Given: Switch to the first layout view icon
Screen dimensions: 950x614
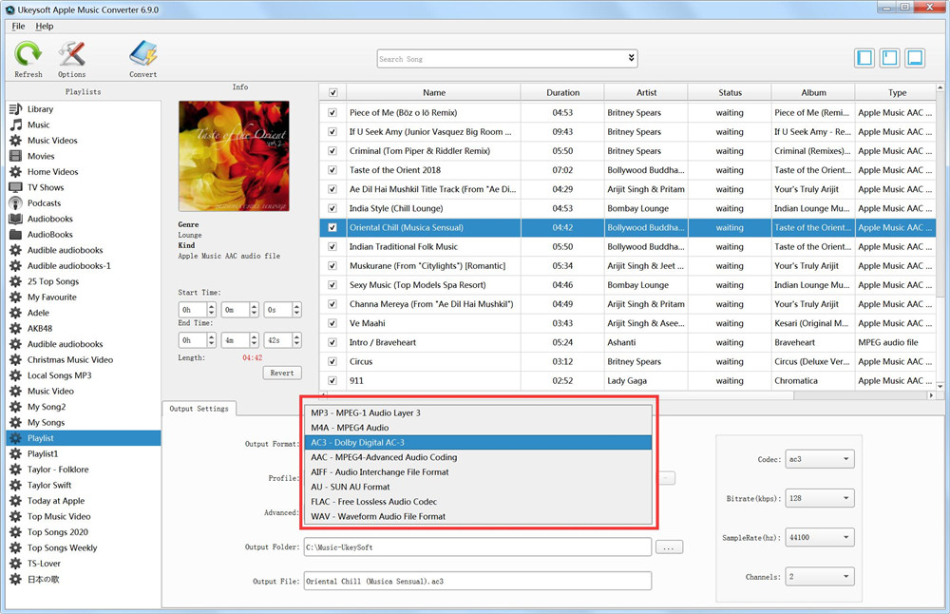Looking at the screenshot, I should (864, 58).
